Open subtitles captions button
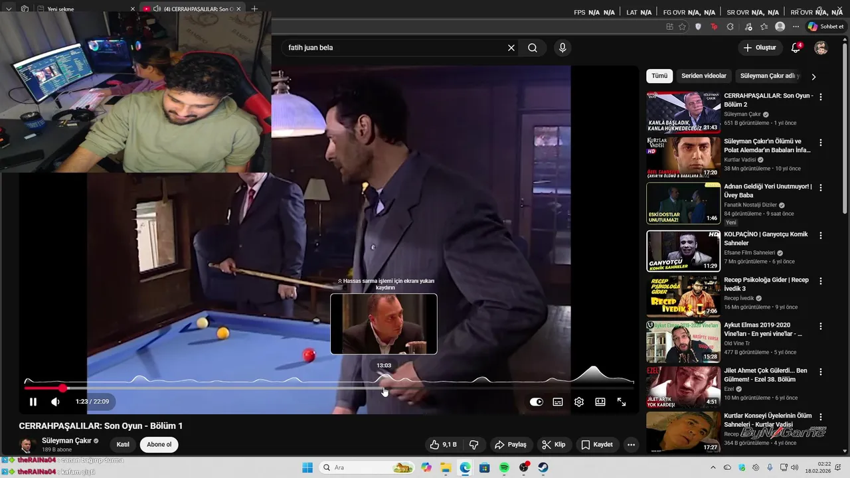This screenshot has height=478, width=850. (558, 402)
